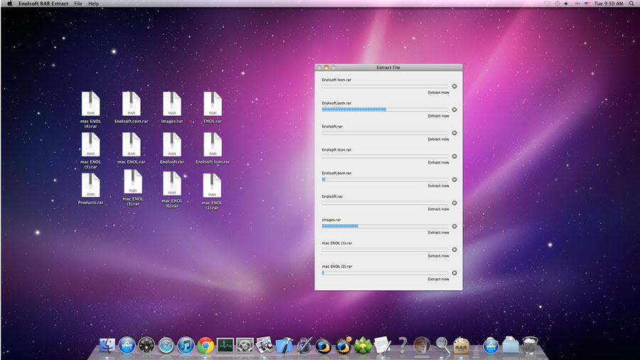
Task: Open the File menu
Action: 78,4
